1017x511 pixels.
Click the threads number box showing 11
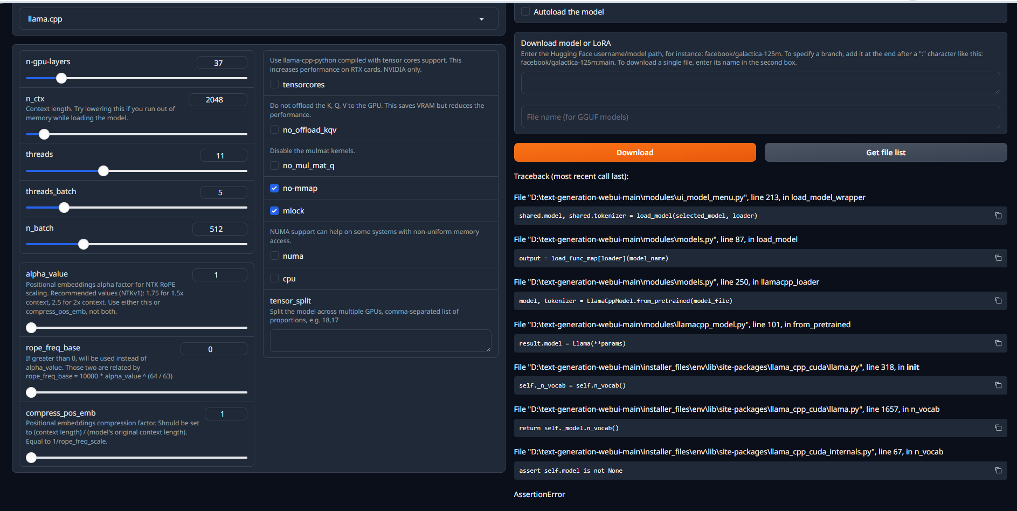[224, 155]
